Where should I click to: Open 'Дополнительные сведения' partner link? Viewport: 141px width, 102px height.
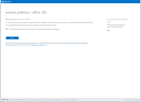[79, 43]
